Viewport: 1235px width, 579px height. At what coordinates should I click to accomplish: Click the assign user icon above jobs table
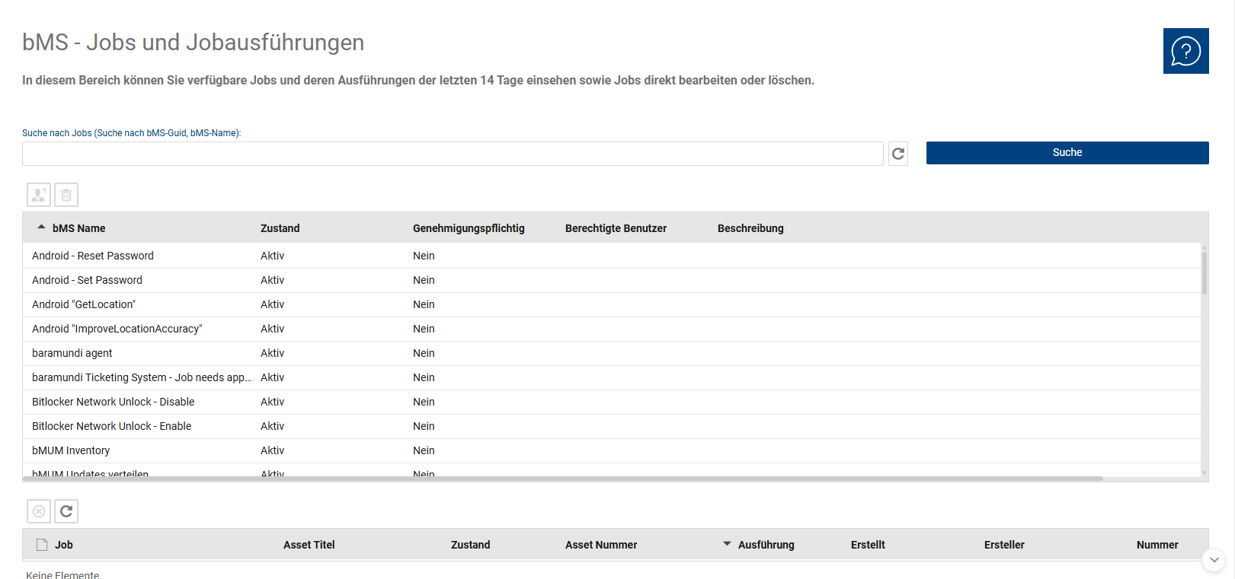[39, 195]
